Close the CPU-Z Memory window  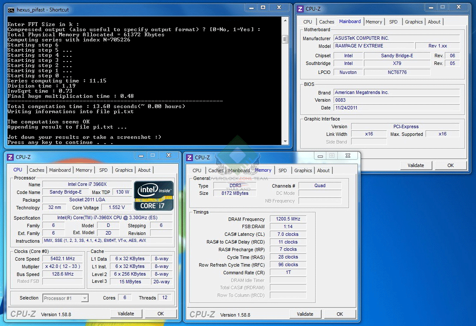[348, 156]
